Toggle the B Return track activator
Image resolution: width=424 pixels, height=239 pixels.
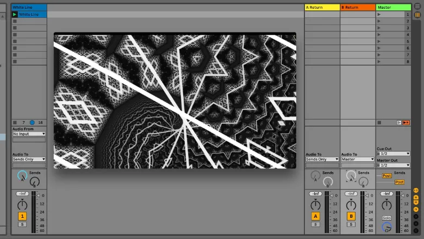[x=351, y=216]
